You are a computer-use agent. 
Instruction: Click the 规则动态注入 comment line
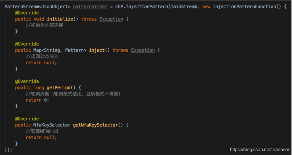[x=42, y=56]
